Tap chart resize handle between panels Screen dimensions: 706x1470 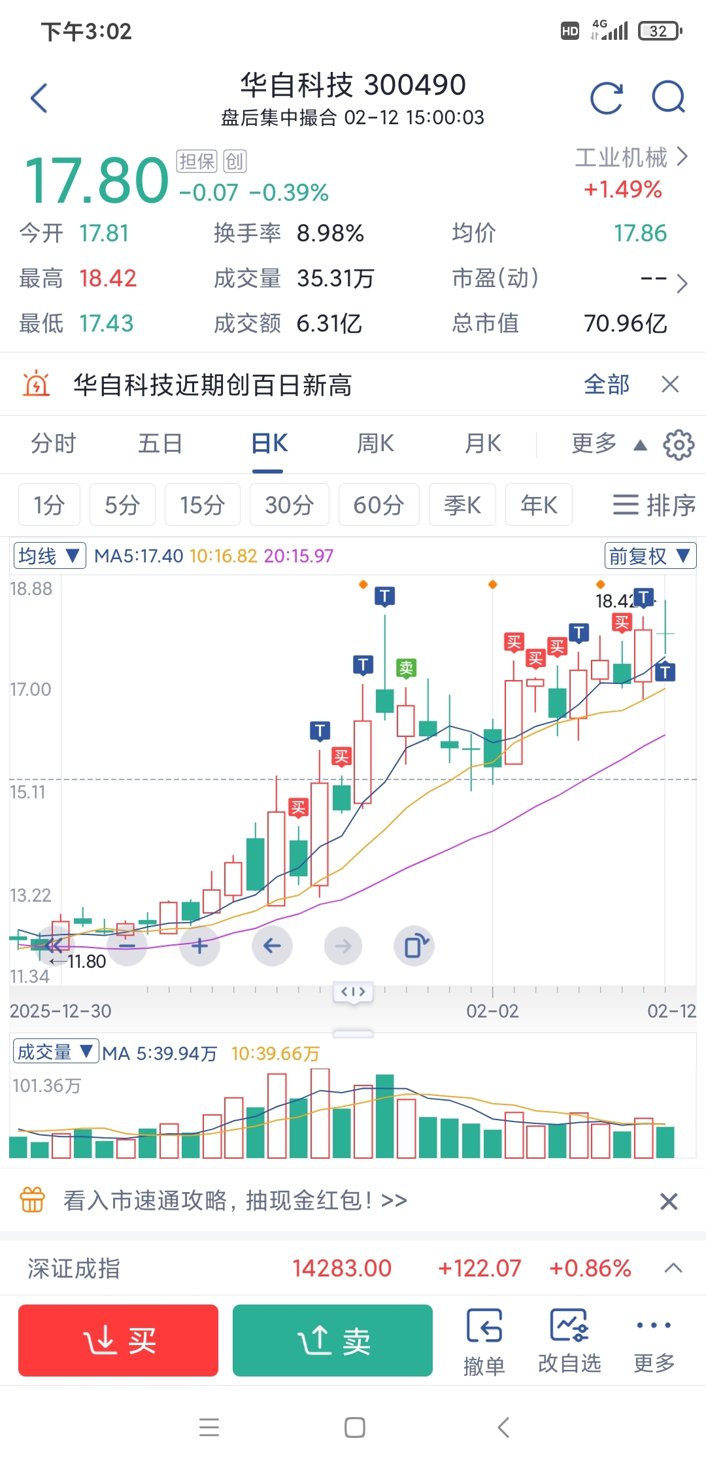[x=353, y=1034]
